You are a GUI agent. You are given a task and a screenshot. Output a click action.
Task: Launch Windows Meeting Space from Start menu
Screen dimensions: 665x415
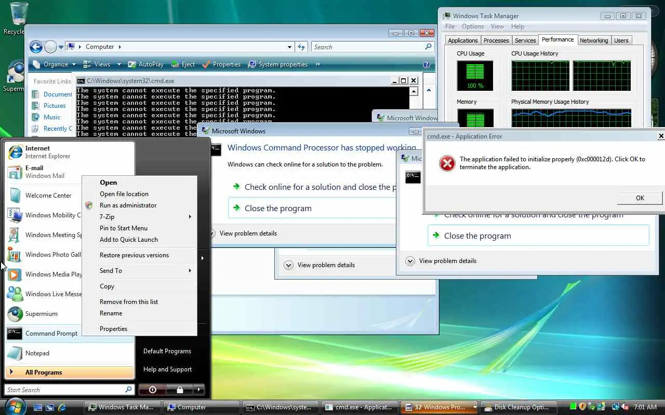[44, 235]
